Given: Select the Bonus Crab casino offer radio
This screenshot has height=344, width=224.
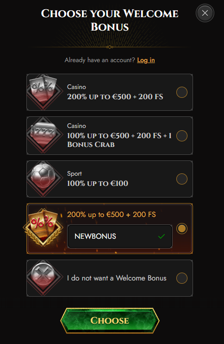Looking at the screenshot, I should (x=182, y=136).
